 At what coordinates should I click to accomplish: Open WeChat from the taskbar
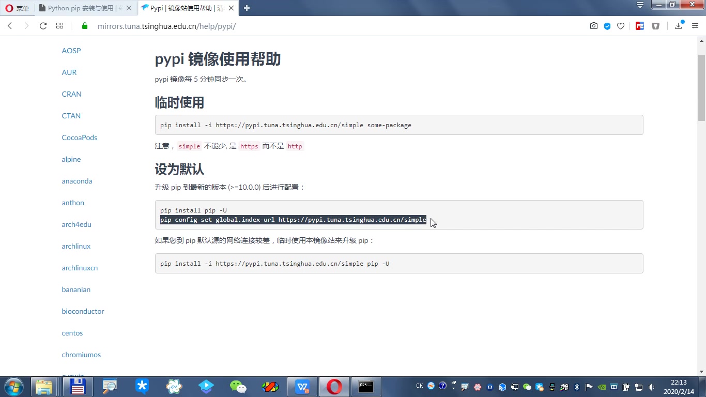tap(238, 386)
